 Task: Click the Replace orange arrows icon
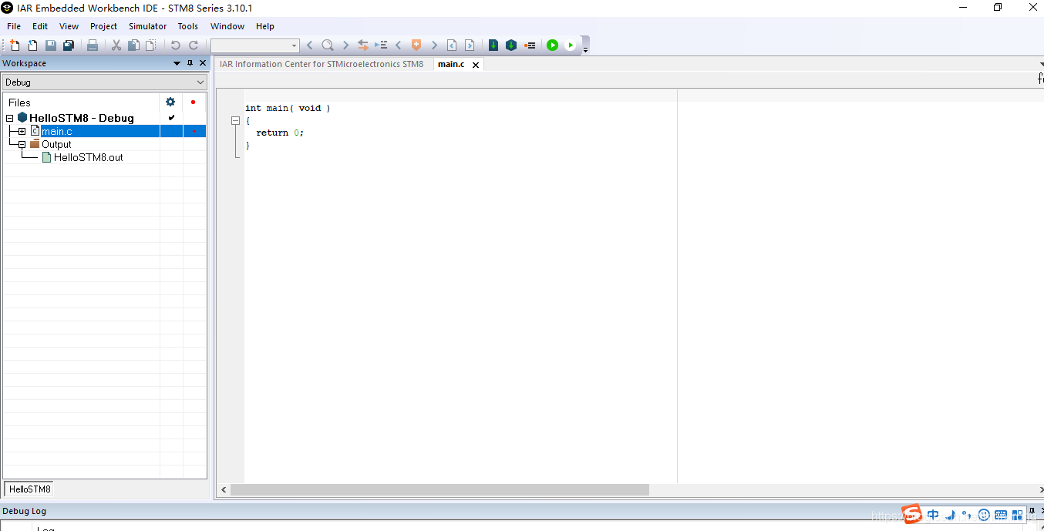click(x=363, y=45)
